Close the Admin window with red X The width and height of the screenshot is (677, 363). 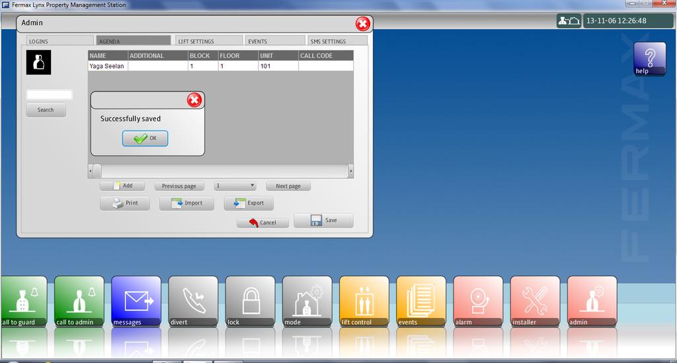click(363, 24)
